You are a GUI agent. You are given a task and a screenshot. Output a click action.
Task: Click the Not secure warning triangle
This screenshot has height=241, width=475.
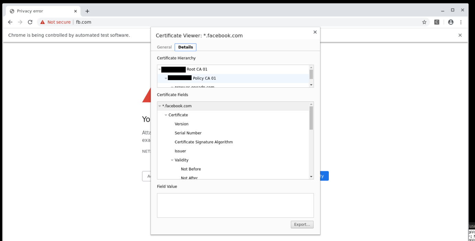pyautogui.click(x=42, y=22)
